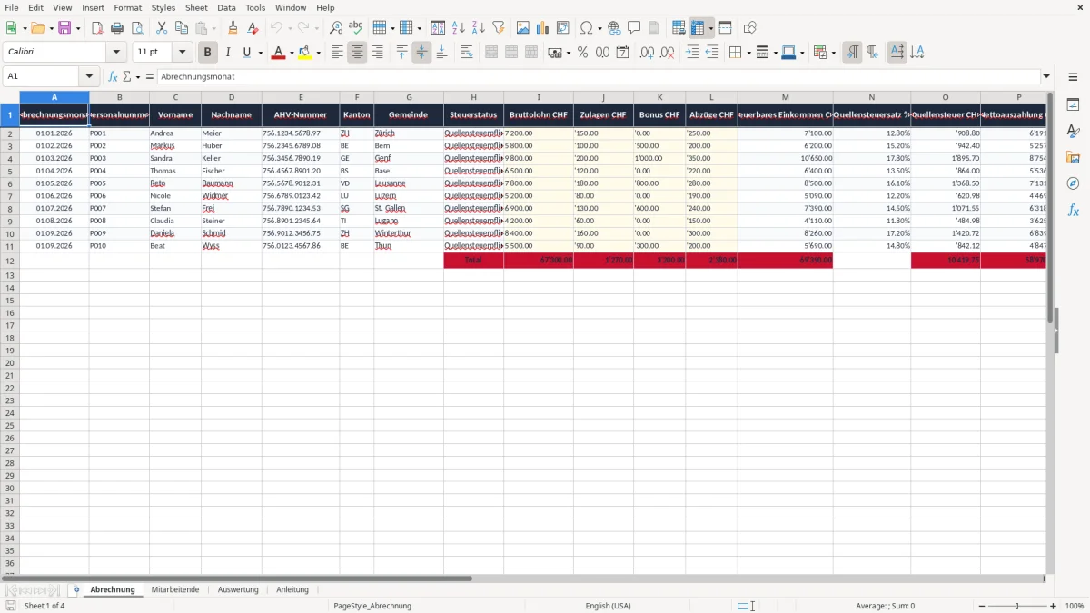Click the Cut scissors icon
Viewport: 1090px width, 613px height.
[x=162, y=28]
